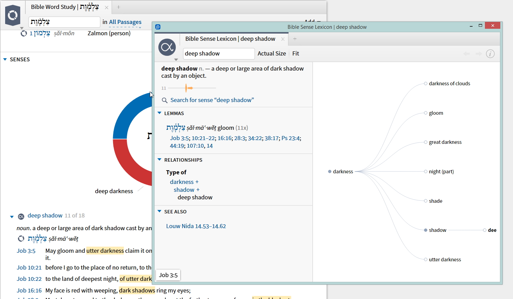513x299 pixels.
Task: Click the Hebrew word input in Word Study
Action: [x=64, y=22]
